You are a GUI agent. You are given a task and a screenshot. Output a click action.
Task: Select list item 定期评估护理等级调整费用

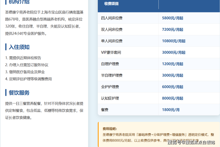pos(29,79)
